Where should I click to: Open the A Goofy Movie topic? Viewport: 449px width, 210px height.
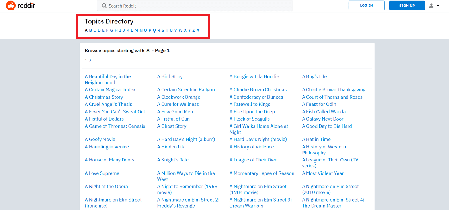pos(100,140)
